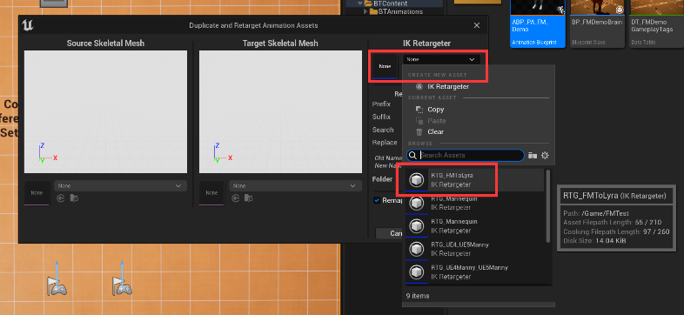Select RTG_UE4_UE5Manny IK Retargeter

[x=474, y=249]
